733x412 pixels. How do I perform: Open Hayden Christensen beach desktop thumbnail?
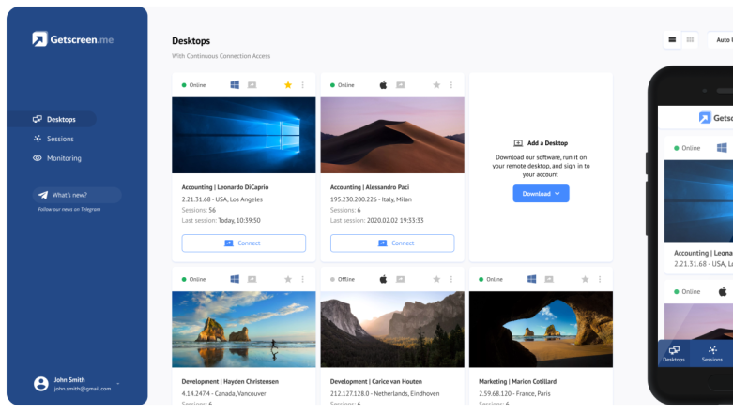tap(244, 330)
